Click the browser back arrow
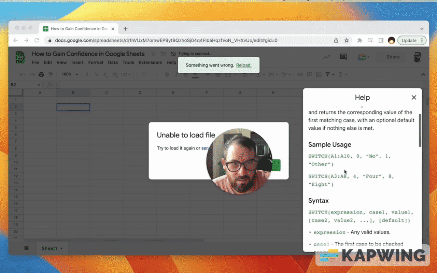 pyautogui.click(x=15, y=40)
